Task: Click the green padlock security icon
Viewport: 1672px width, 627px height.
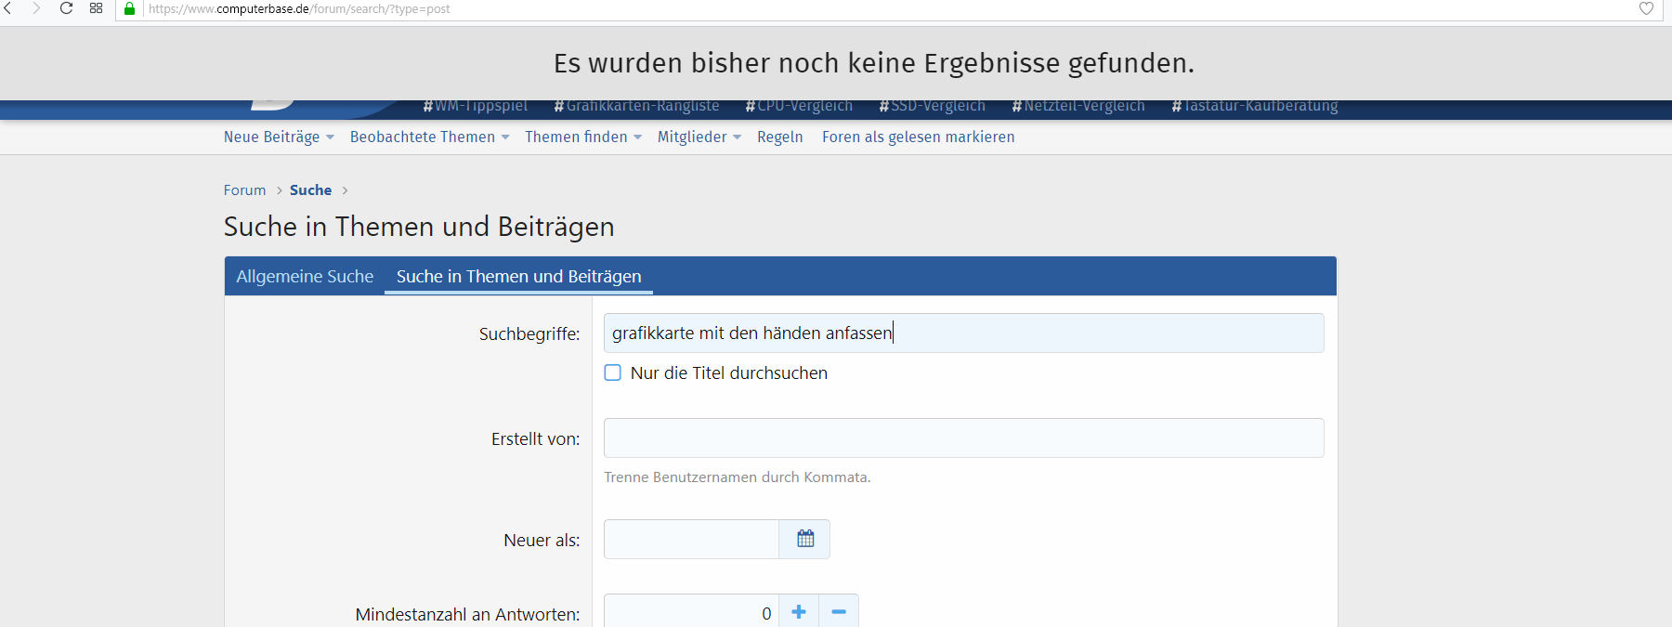Action: (x=129, y=8)
